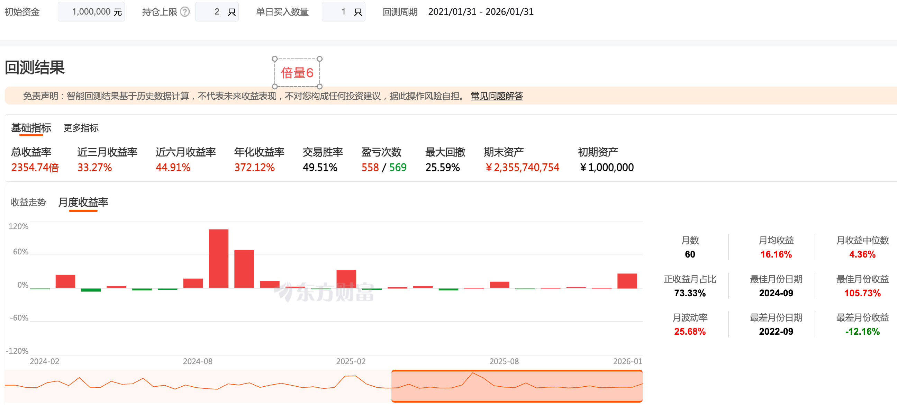Click the position limit help question icon
Viewport: 897px width, 405px height.
click(x=185, y=12)
